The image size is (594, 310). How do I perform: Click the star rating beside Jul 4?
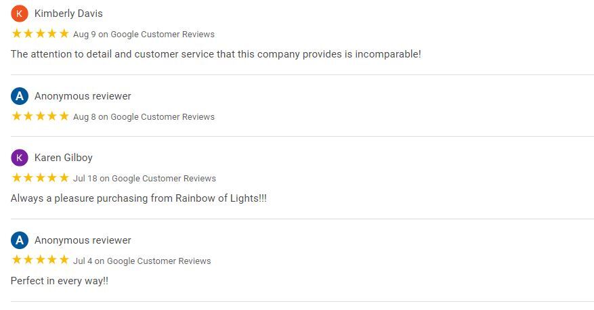point(40,260)
